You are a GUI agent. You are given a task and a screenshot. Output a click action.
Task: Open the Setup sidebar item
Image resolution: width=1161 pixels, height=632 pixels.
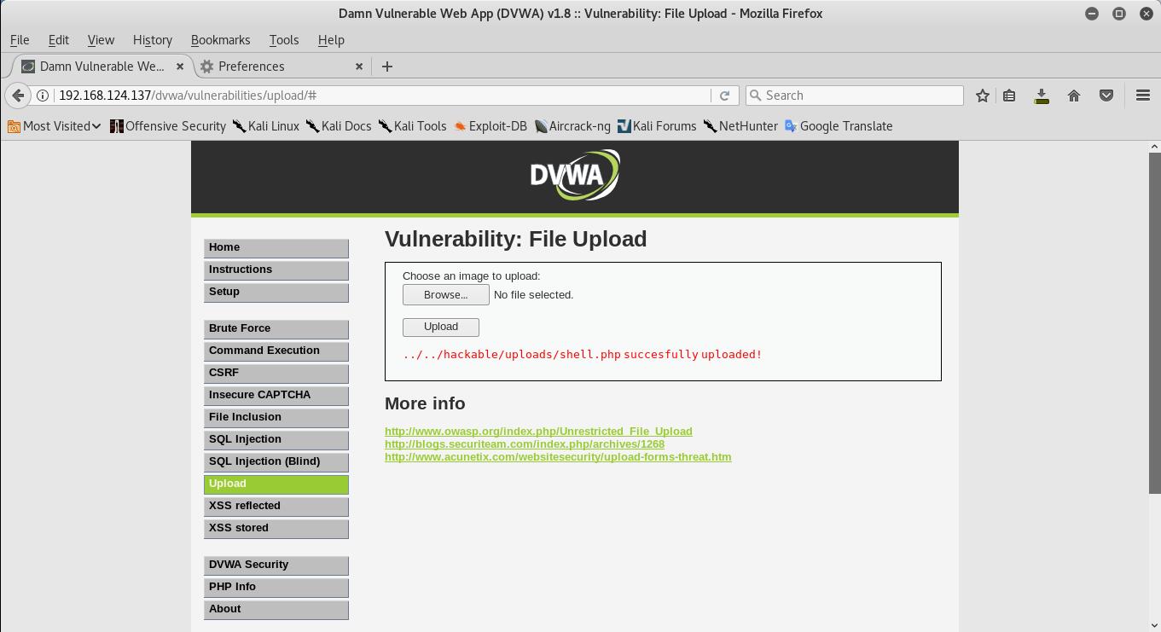coord(276,293)
